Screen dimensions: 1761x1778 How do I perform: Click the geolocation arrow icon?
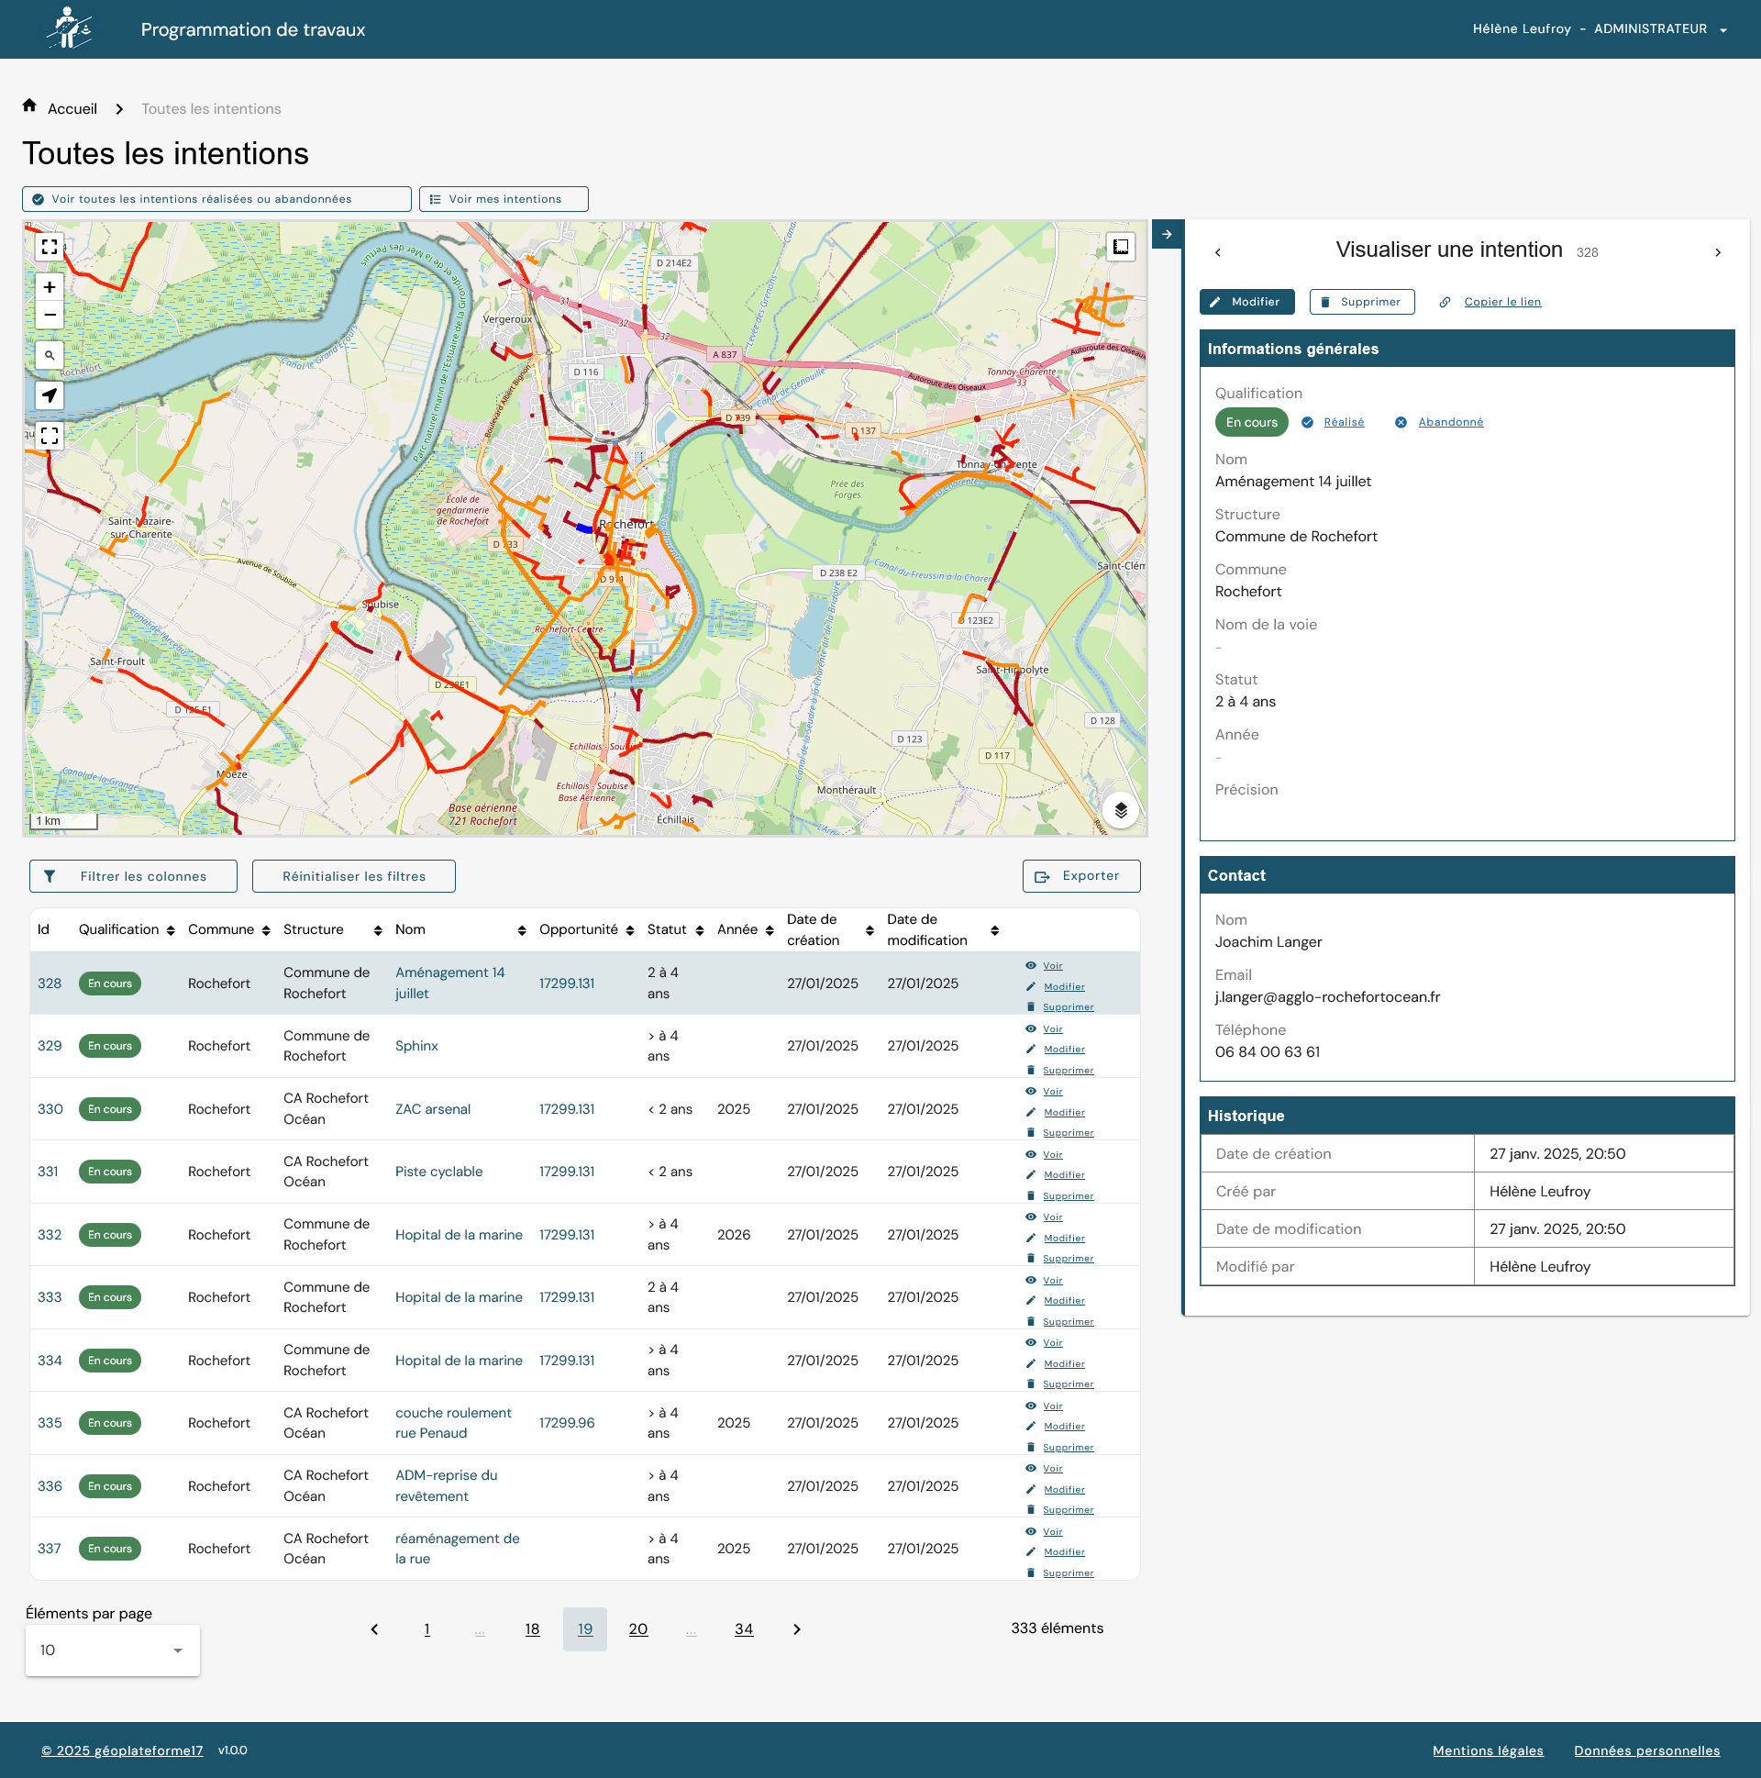[x=50, y=395]
